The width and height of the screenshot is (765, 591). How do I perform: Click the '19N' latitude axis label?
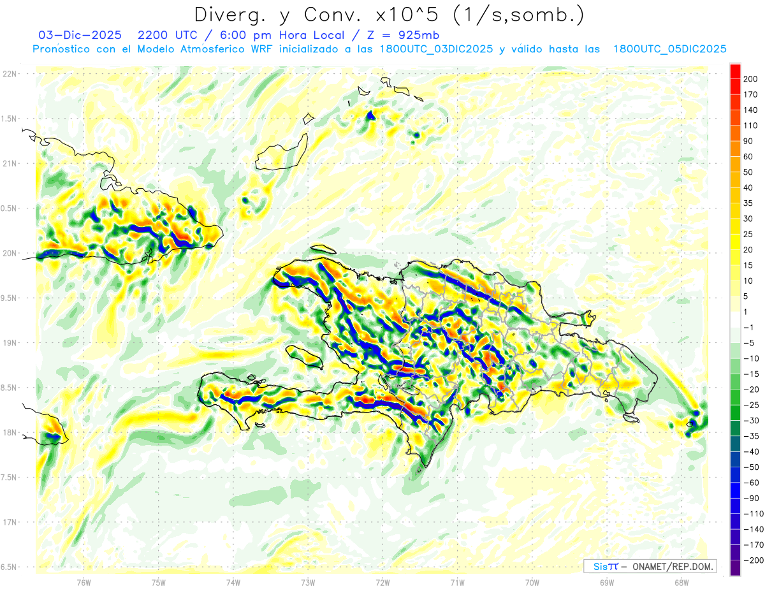point(8,343)
